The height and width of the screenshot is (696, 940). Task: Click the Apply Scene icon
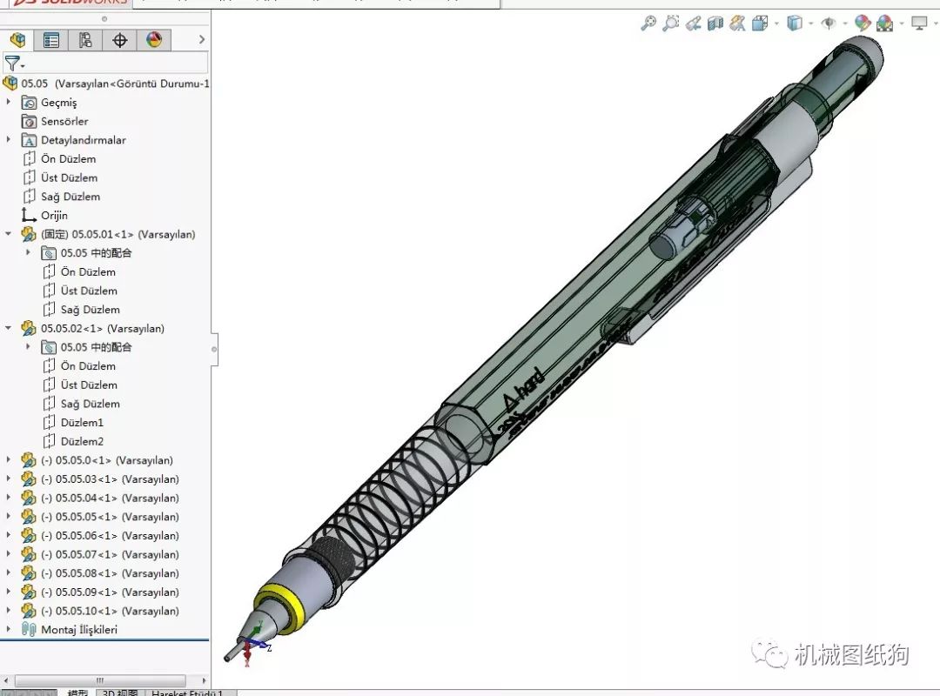885,23
